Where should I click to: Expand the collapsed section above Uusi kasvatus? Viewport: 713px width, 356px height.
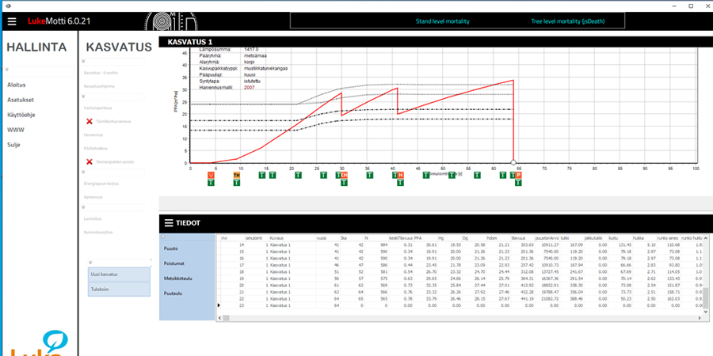coord(90,262)
